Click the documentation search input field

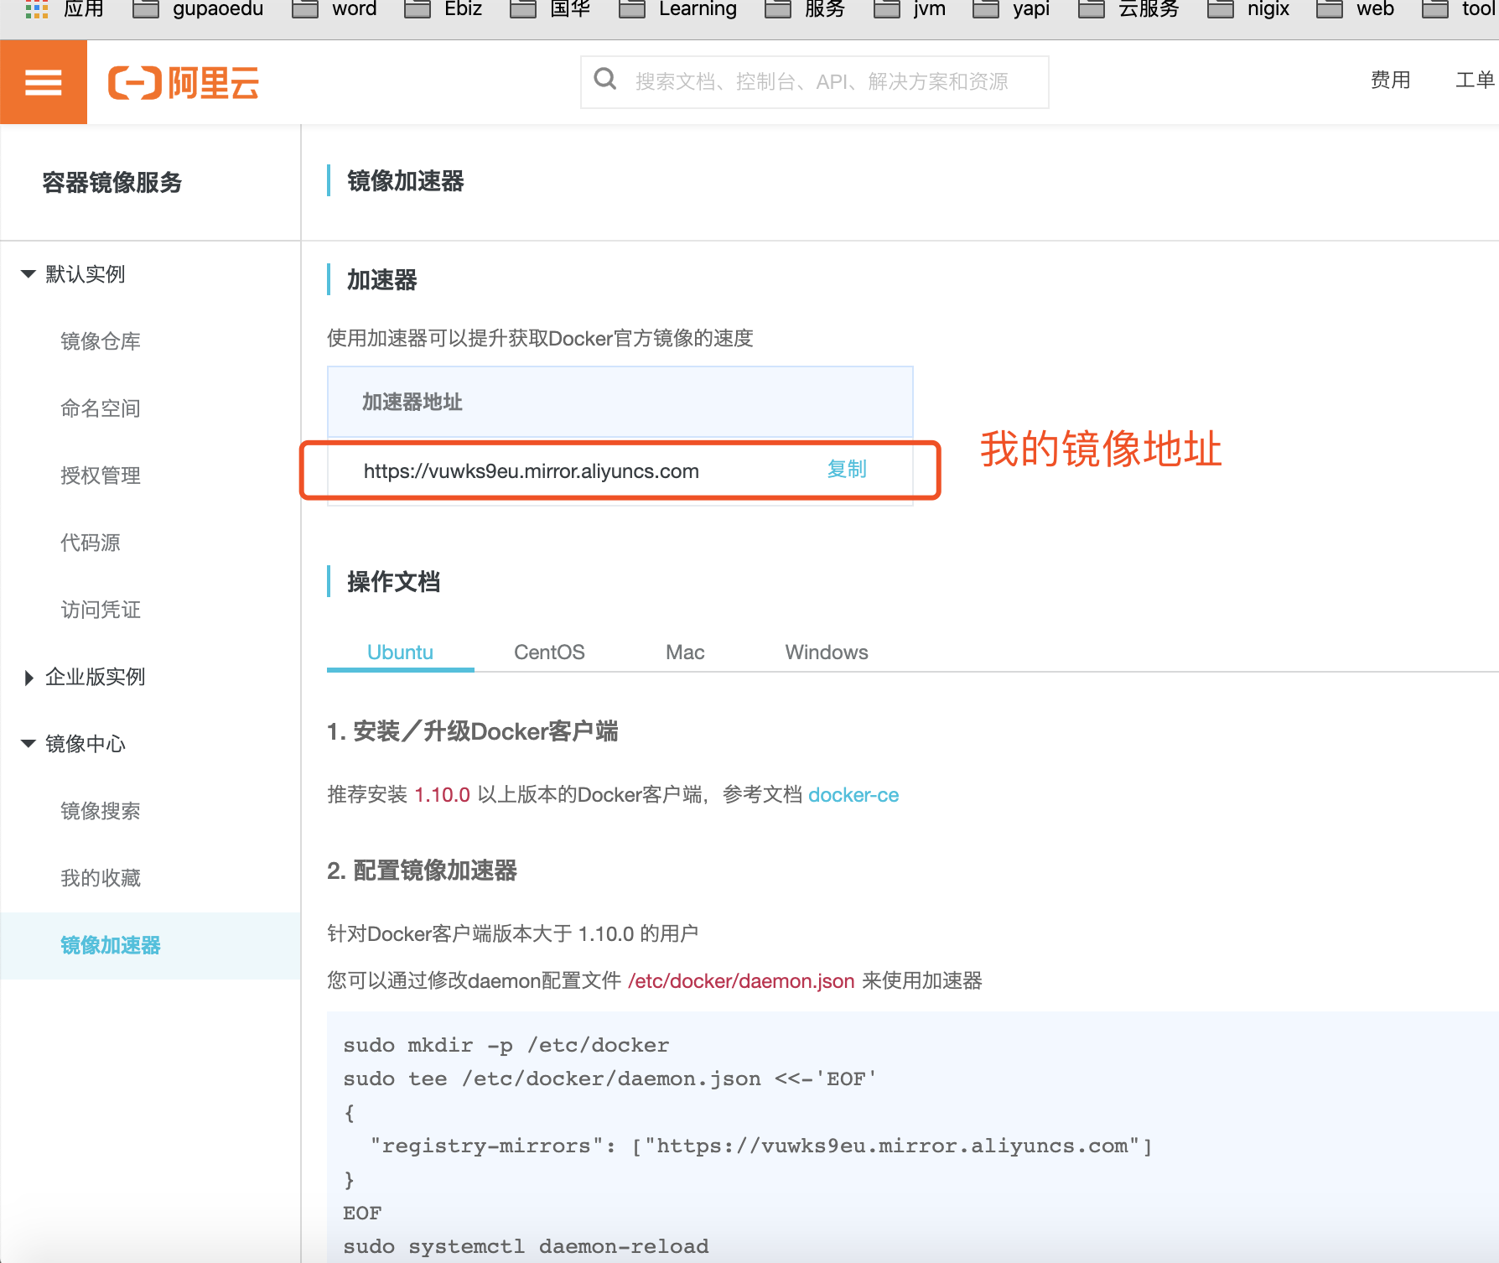pos(822,81)
